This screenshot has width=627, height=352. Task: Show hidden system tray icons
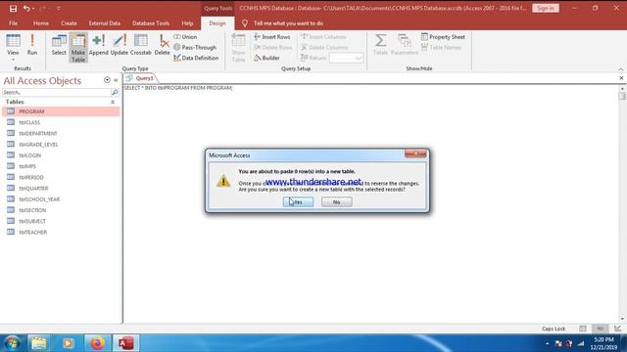(x=547, y=343)
